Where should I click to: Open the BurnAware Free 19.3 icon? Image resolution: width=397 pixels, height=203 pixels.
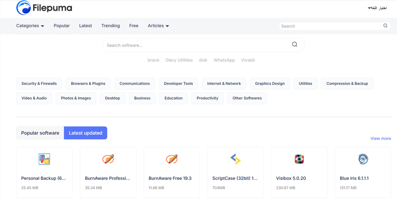pos(172,159)
